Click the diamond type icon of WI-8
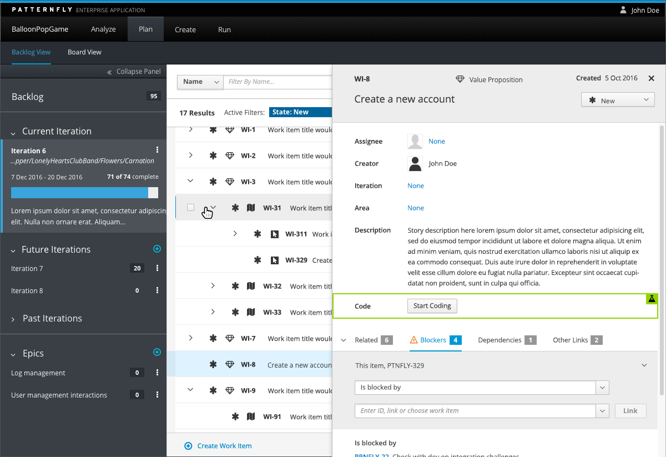This screenshot has height=457, width=666. [x=230, y=365]
